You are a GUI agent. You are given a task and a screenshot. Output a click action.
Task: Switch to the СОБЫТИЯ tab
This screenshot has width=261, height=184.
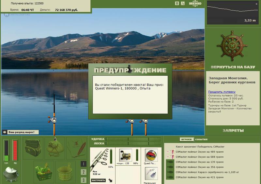(x=201, y=139)
